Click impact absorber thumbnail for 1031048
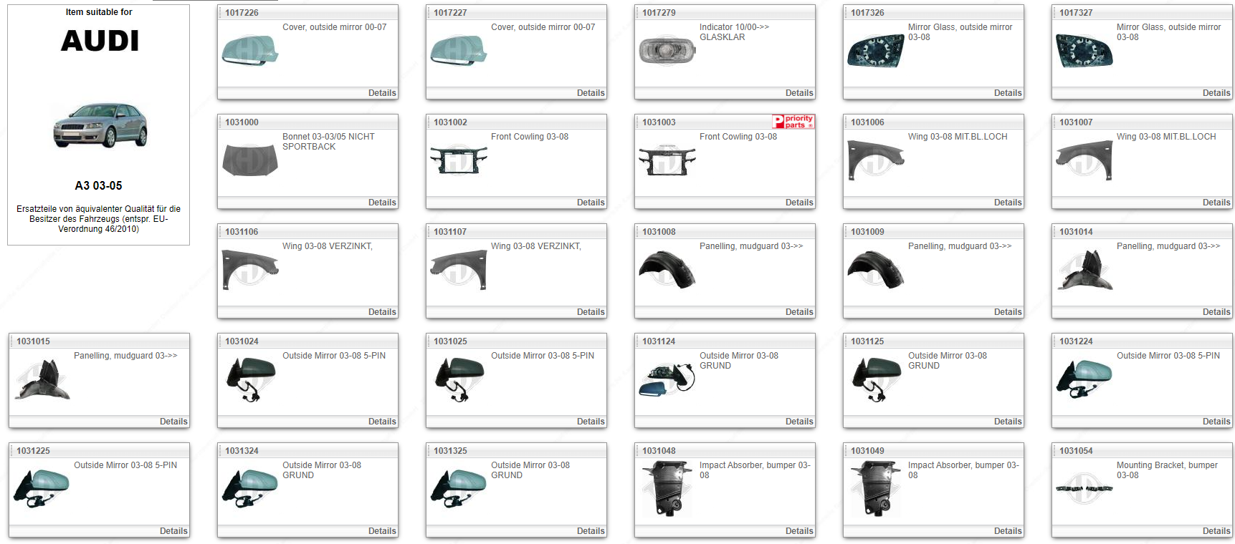This screenshot has height=544, width=1235. pyautogui.click(x=667, y=489)
